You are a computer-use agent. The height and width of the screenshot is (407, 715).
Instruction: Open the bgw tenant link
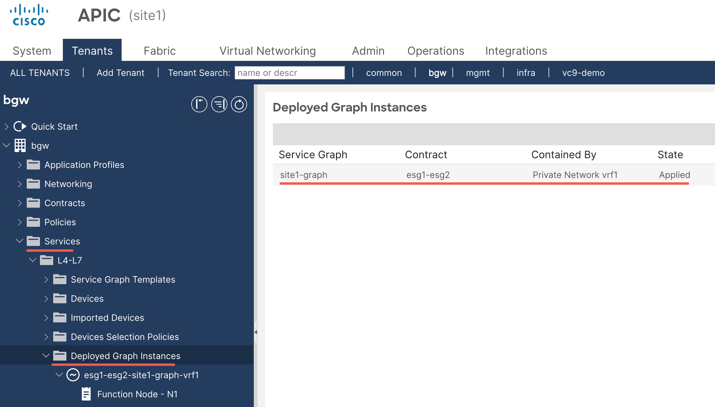pyautogui.click(x=437, y=73)
